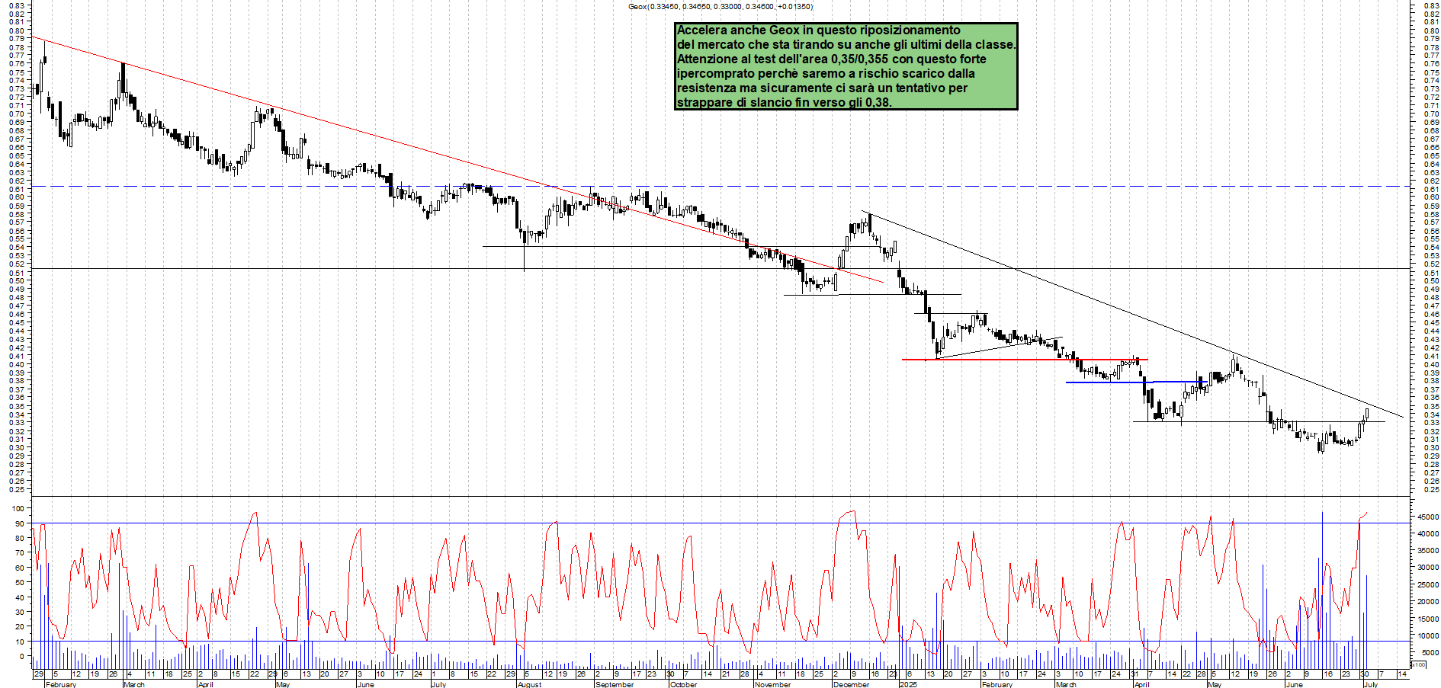Image resolution: width=1441 pixels, height=688 pixels.
Task: Click the December month label
Action: point(852,684)
